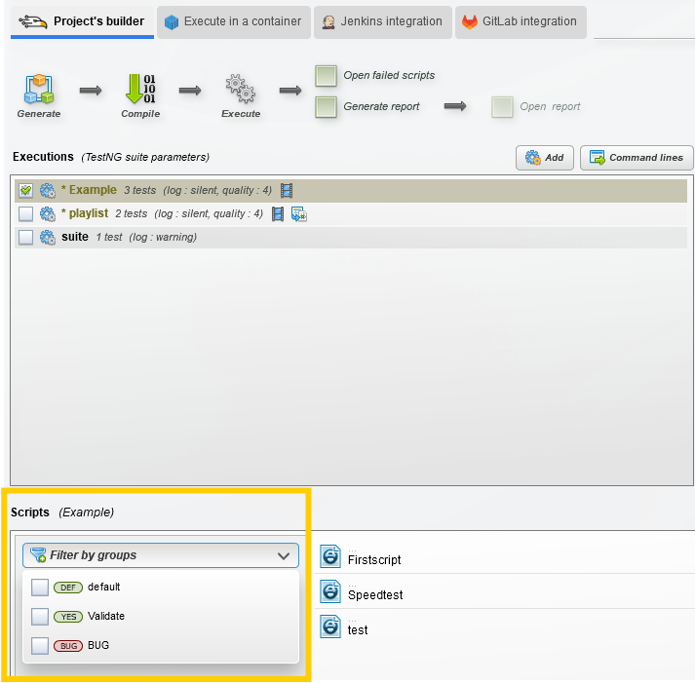Click the film strip icon on Example row

point(287,190)
